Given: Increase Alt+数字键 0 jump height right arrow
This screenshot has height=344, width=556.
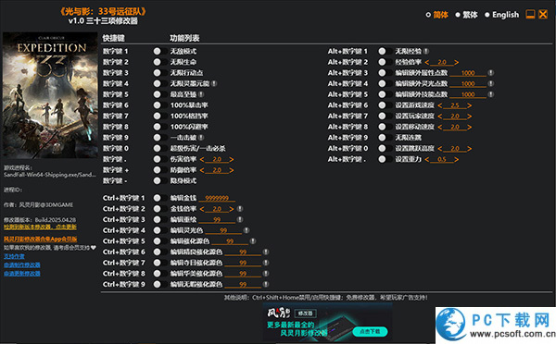Looking at the screenshot, I should point(470,149).
